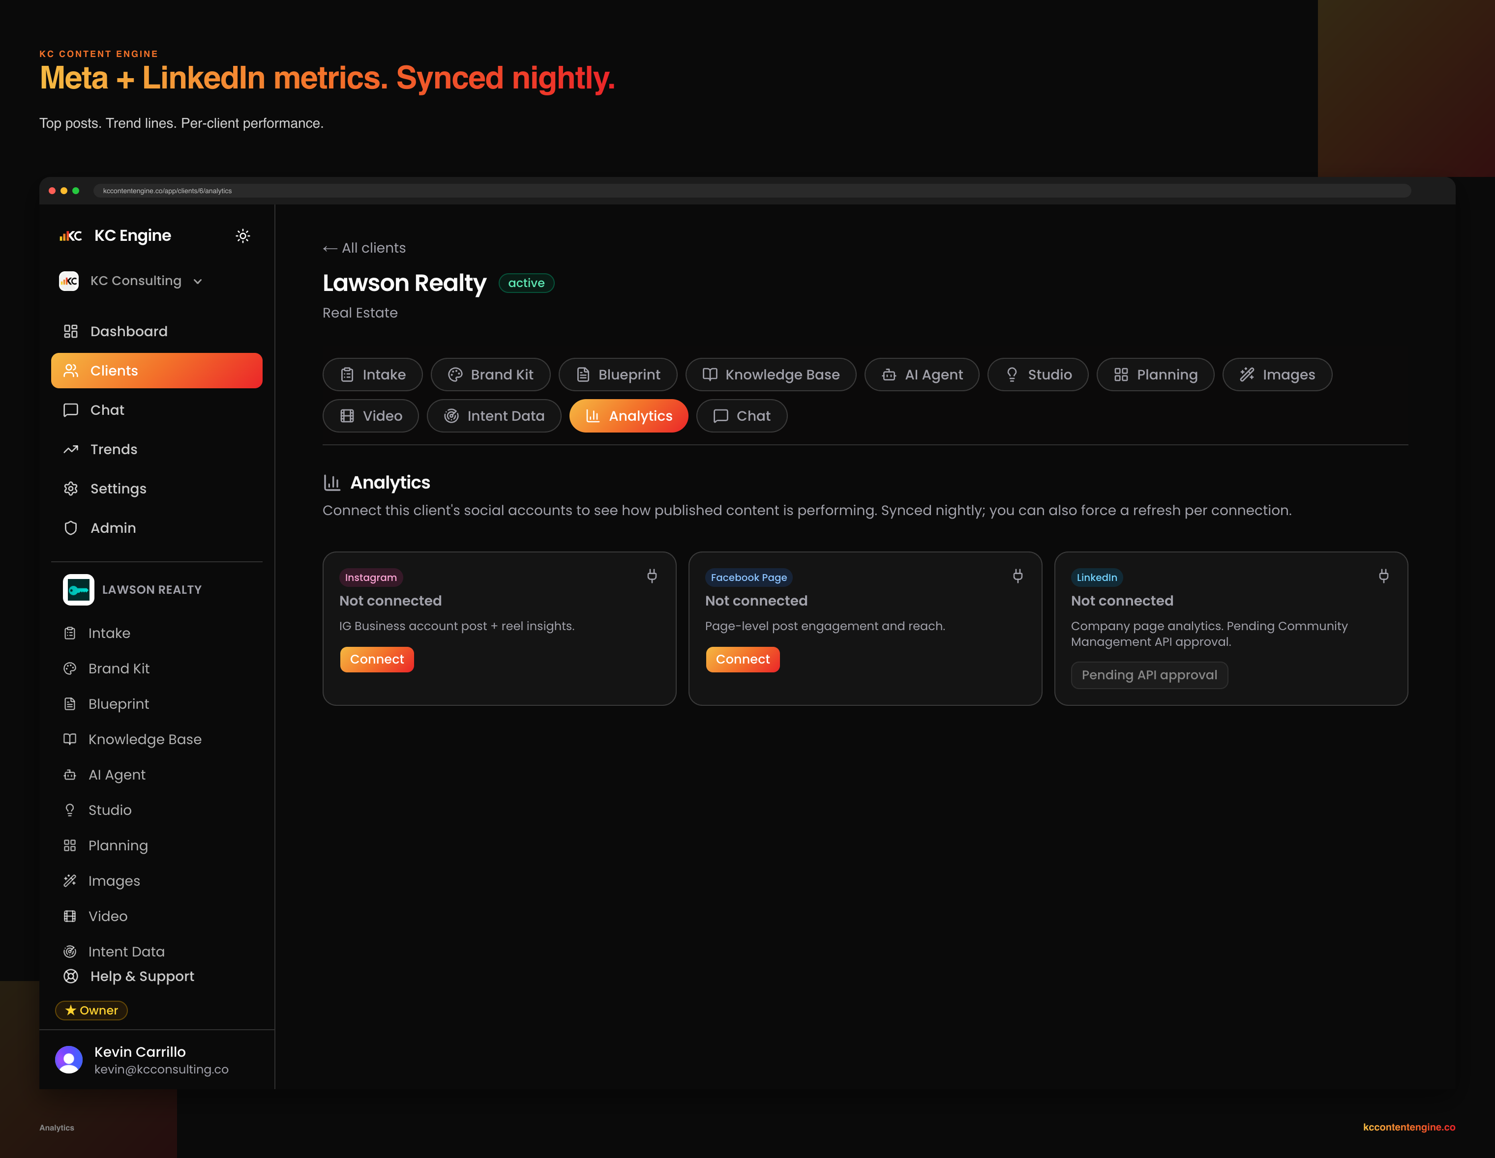Image resolution: width=1495 pixels, height=1158 pixels.
Task: Click the Analytics heading bar chart icon
Action: [332, 483]
